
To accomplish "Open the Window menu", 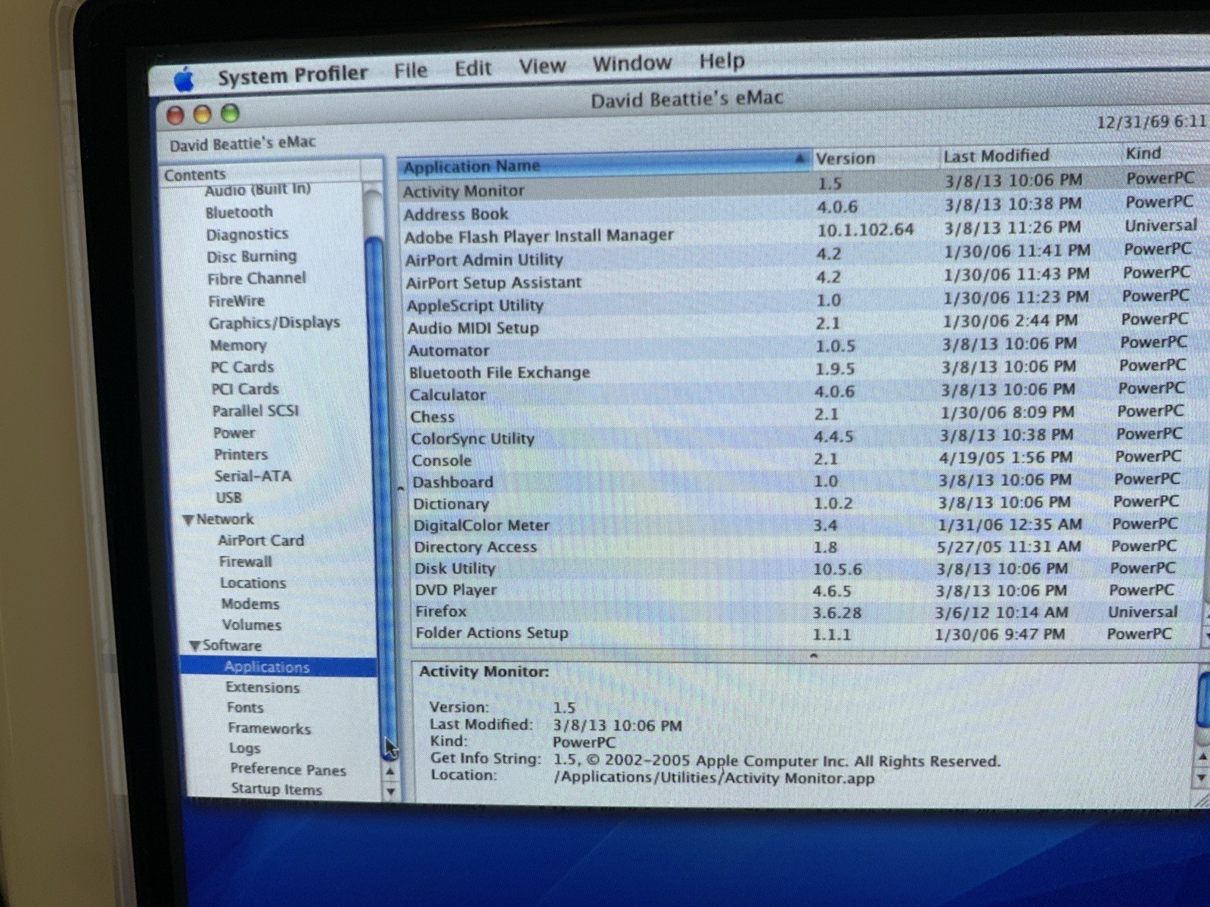I will click(x=631, y=63).
